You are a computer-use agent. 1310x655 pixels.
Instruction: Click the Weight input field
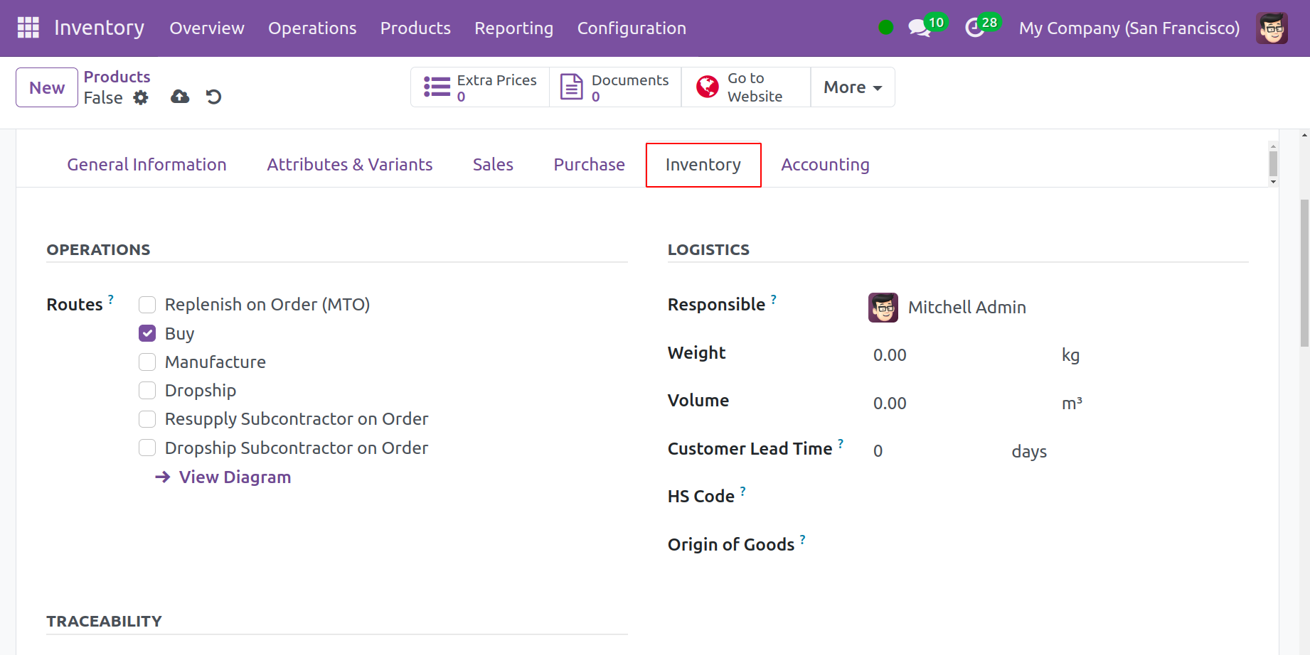[953, 355]
